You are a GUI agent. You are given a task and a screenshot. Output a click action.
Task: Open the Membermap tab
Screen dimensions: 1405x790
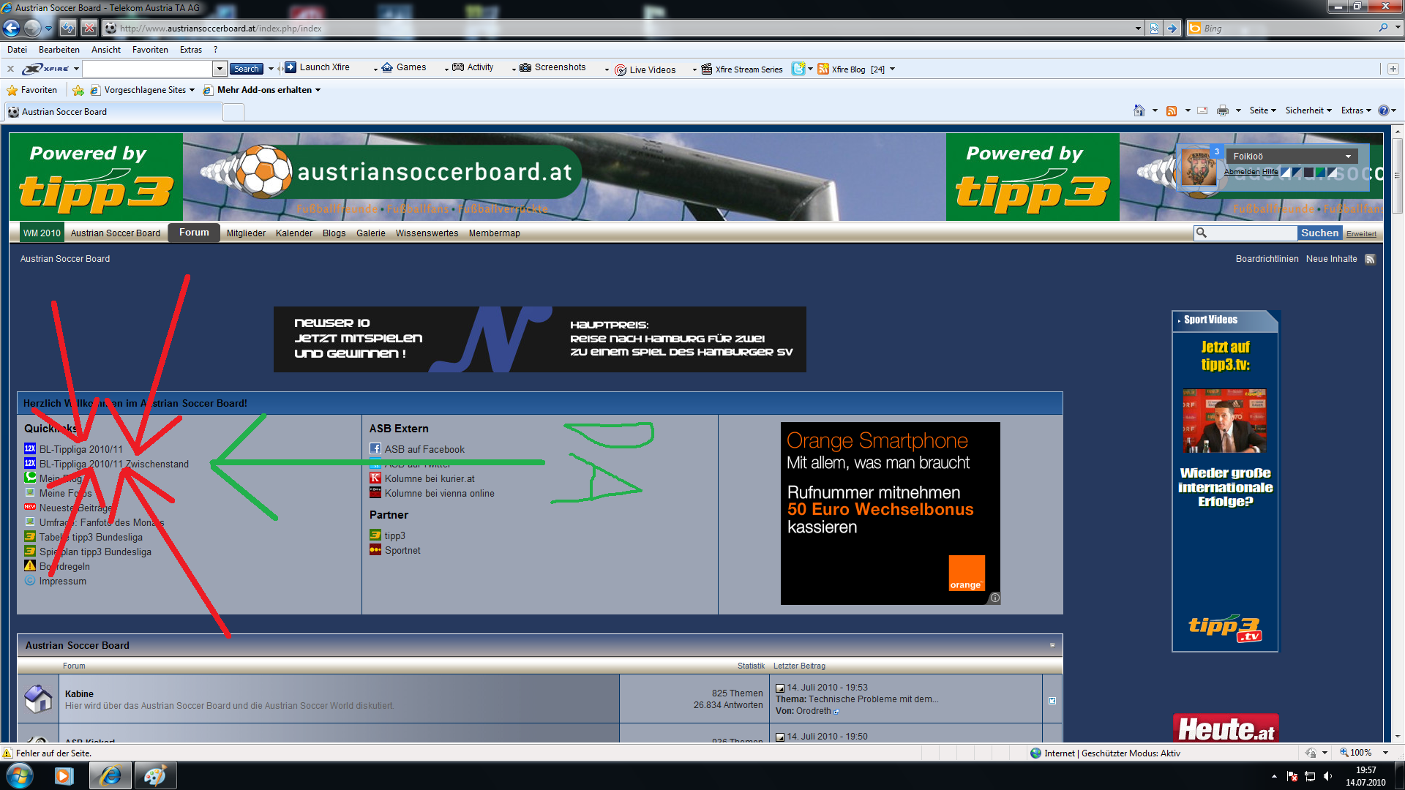point(495,233)
